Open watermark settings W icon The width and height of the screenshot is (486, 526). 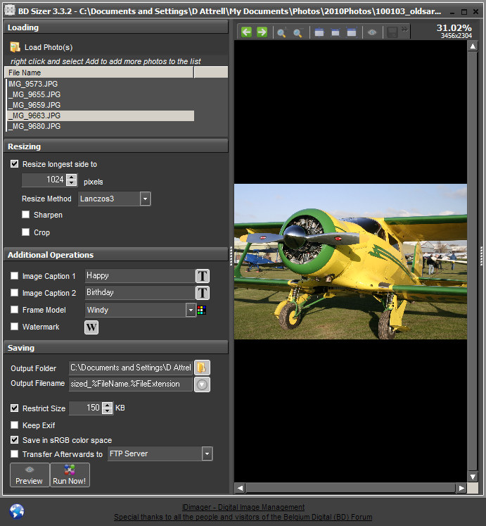[x=91, y=327]
